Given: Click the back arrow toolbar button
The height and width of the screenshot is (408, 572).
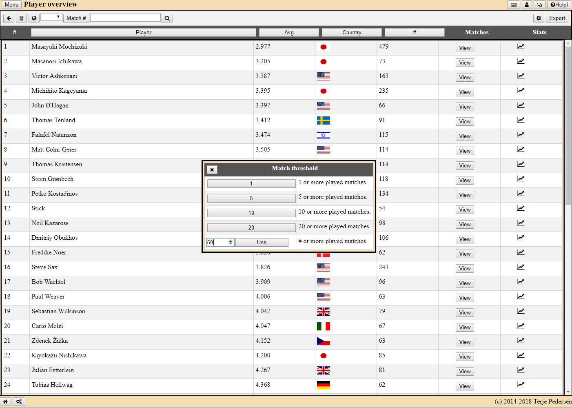Looking at the screenshot, I should tap(9, 18).
